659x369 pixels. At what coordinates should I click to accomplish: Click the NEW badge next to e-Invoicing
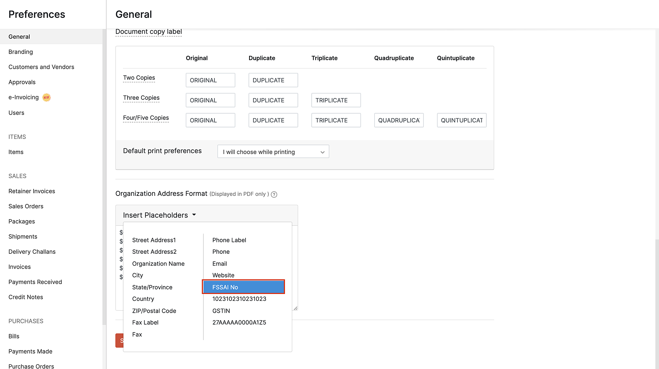click(x=46, y=97)
